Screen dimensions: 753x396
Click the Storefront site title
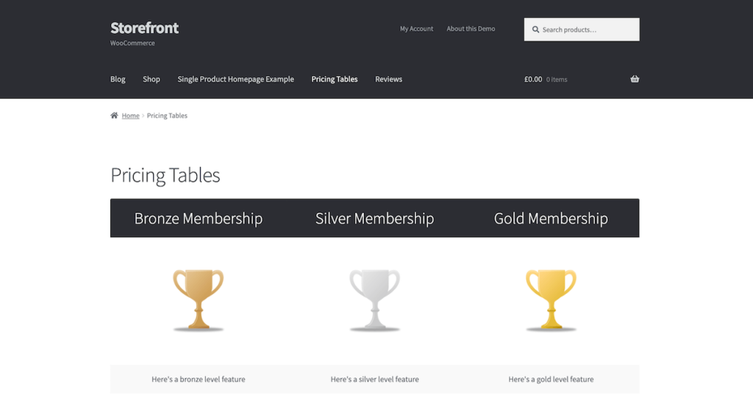[x=144, y=28]
